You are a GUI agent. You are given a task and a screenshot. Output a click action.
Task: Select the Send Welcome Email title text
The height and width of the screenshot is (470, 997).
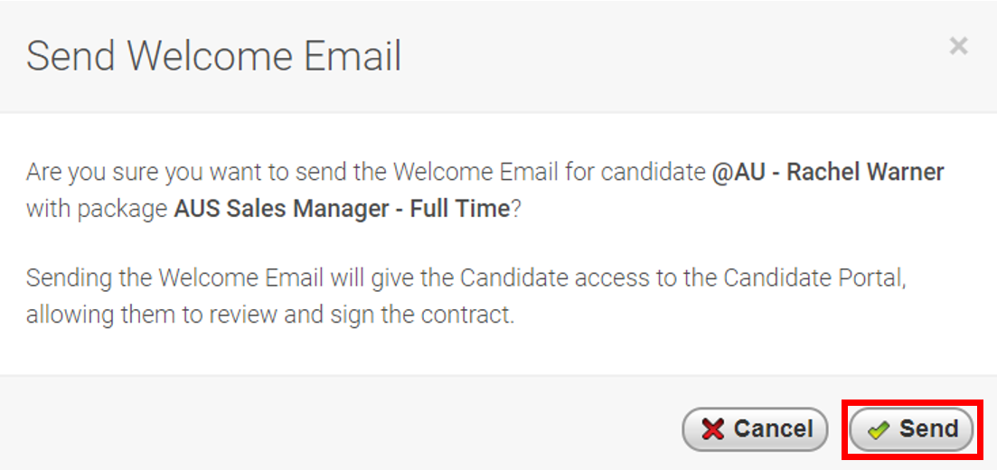pos(213,56)
